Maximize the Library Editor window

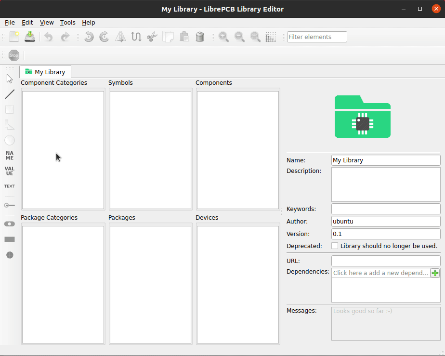420,9
